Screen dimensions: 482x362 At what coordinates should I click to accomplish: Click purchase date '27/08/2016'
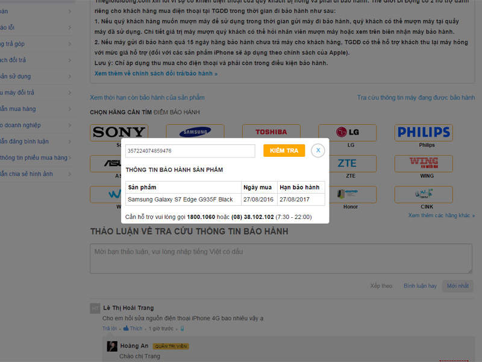[x=258, y=200]
